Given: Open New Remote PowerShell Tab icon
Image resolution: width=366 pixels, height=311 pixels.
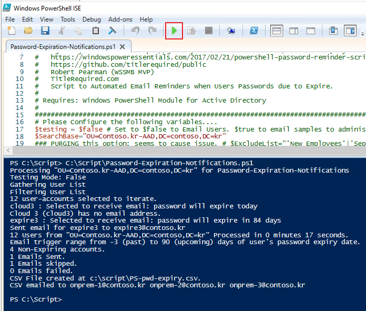Looking at the screenshot, I should coord(231,31).
